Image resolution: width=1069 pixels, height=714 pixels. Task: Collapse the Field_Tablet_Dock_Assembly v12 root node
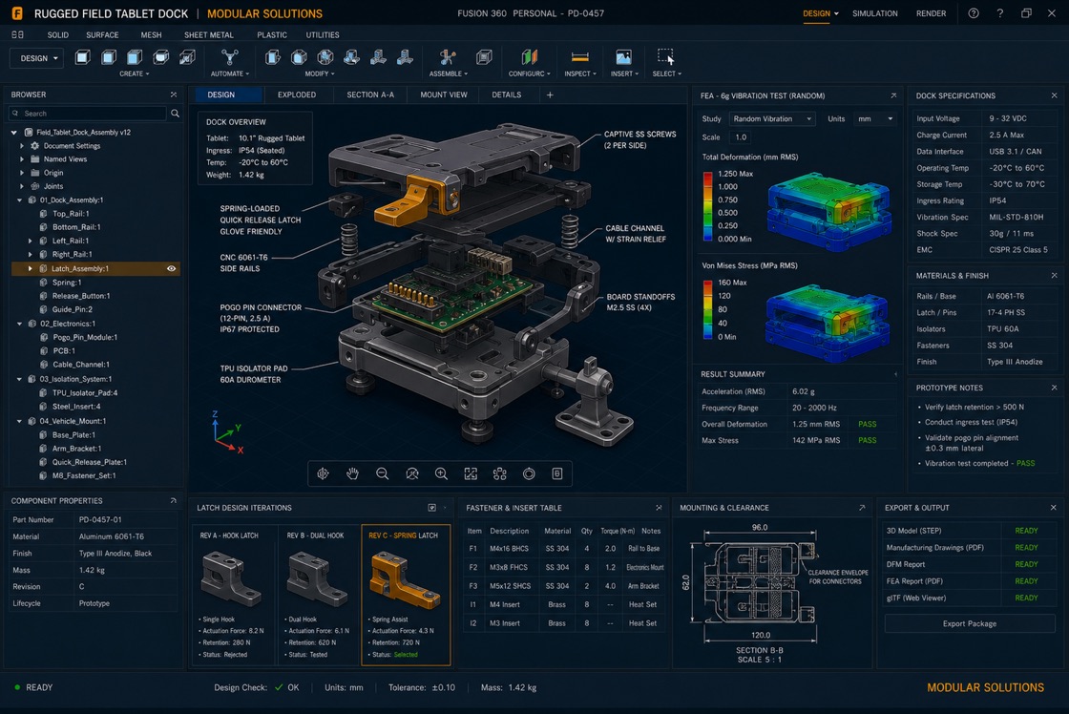click(13, 133)
